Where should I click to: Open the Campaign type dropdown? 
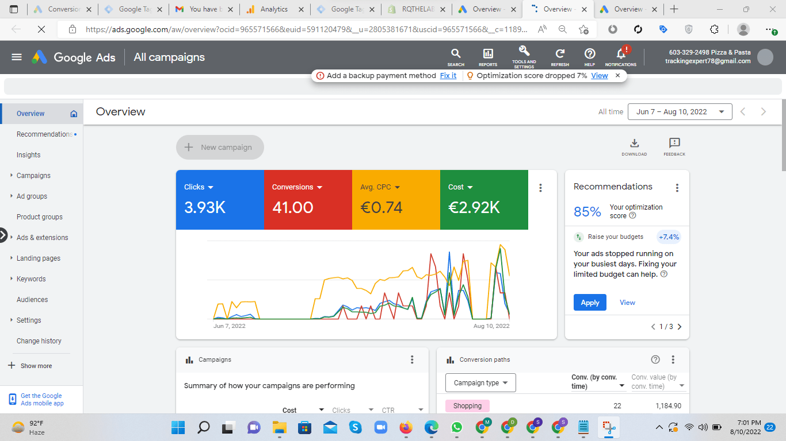[x=480, y=383]
